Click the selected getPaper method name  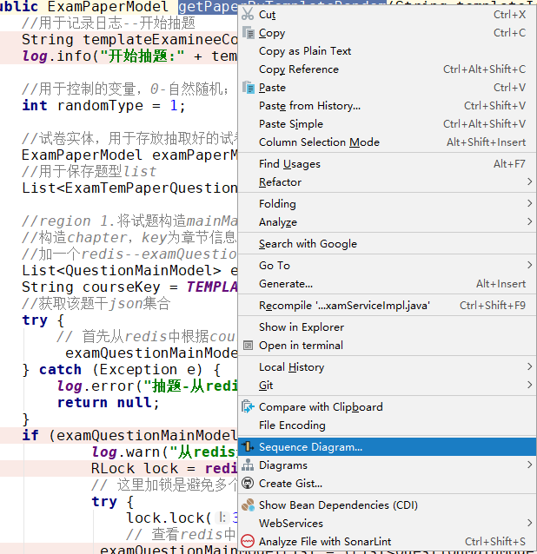pyautogui.click(x=208, y=7)
